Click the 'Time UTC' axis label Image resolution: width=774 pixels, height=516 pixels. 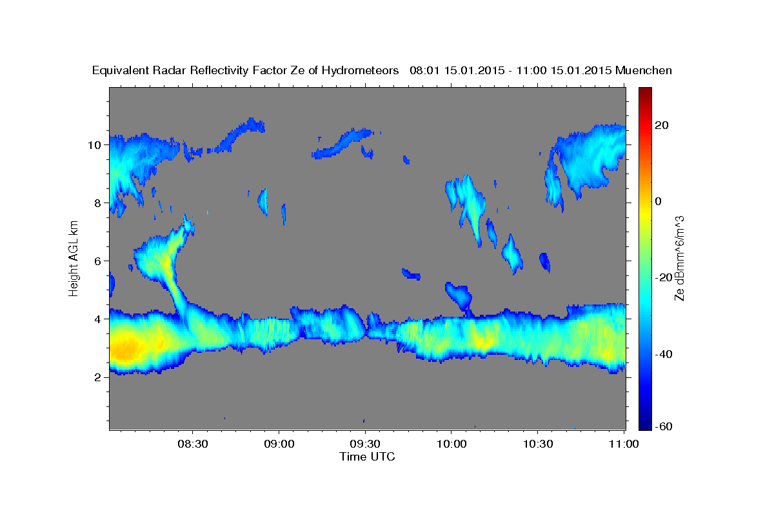click(x=367, y=457)
